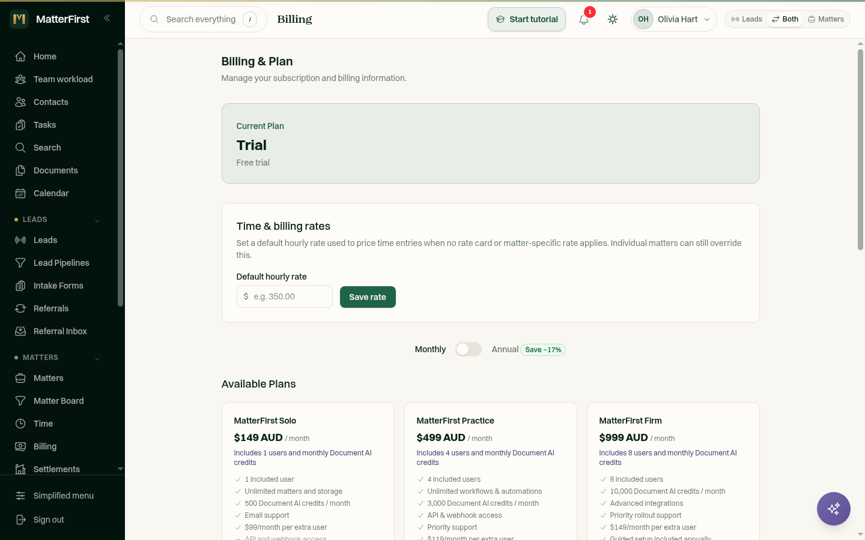865x540 pixels.
Task: Open the sidebar Search magnifier icon
Action: pos(20,148)
